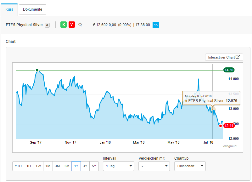The width and height of the screenshot is (252, 182).
Task: Add ETFS Physical Silver to favorites star
Action: tap(80, 25)
